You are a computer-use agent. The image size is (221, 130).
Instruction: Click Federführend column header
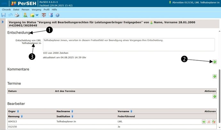click(x=126, y=116)
